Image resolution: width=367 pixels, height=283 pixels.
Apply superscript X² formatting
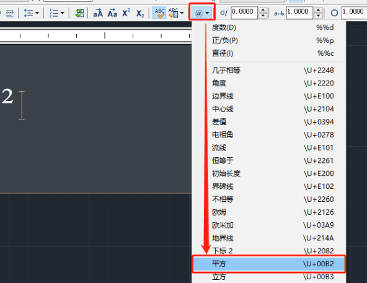pyautogui.click(x=126, y=13)
